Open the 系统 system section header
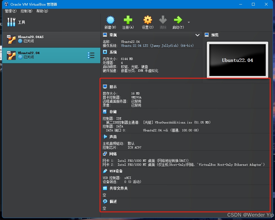Image resolution: width=275 pixels, height=220 pixels. click(113, 52)
